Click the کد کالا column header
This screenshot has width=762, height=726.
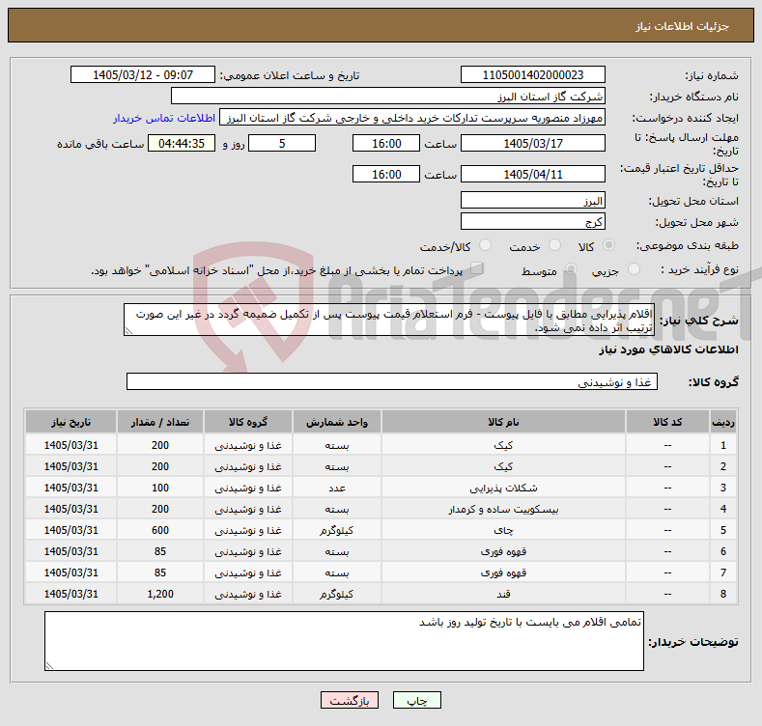click(667, 422)
